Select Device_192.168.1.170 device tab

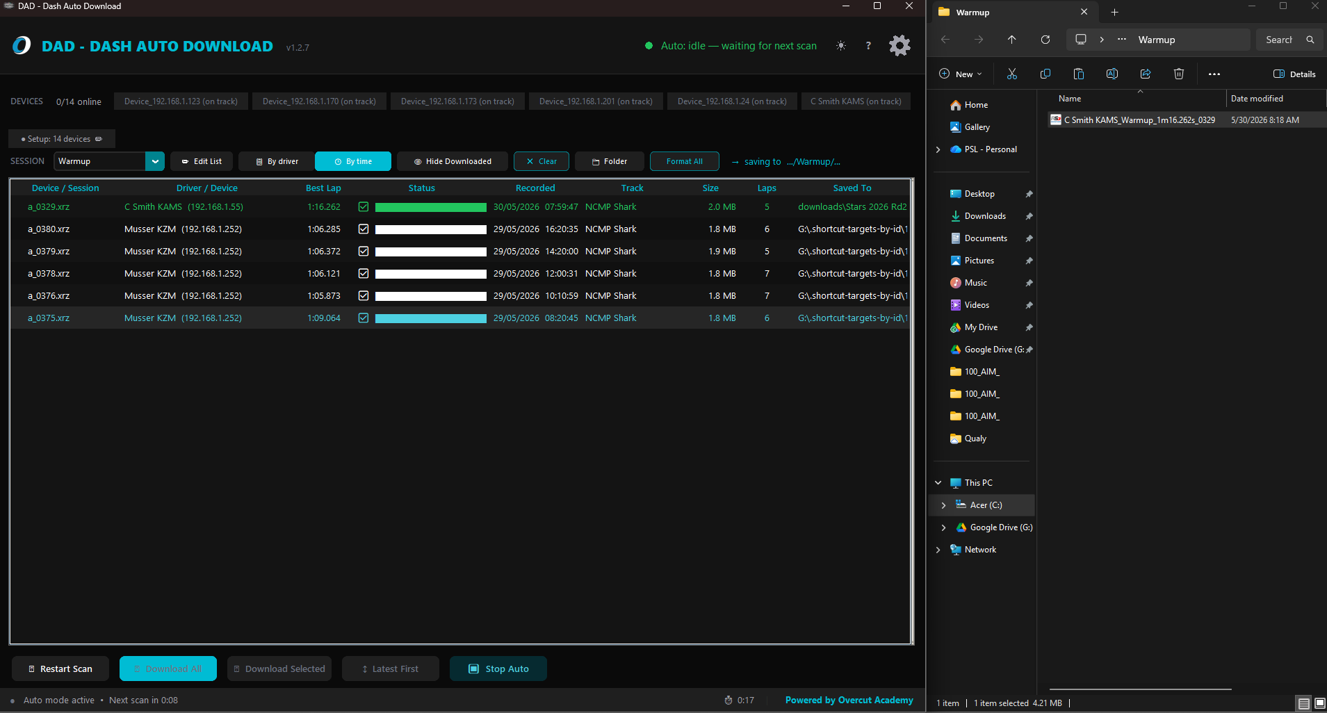pyautogui.click(x=319, y=101)
